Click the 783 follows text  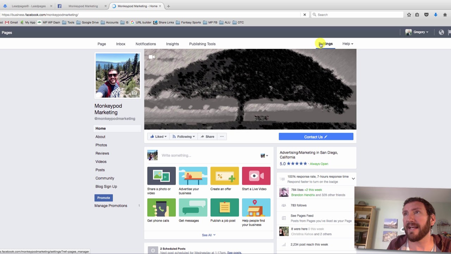298,205
